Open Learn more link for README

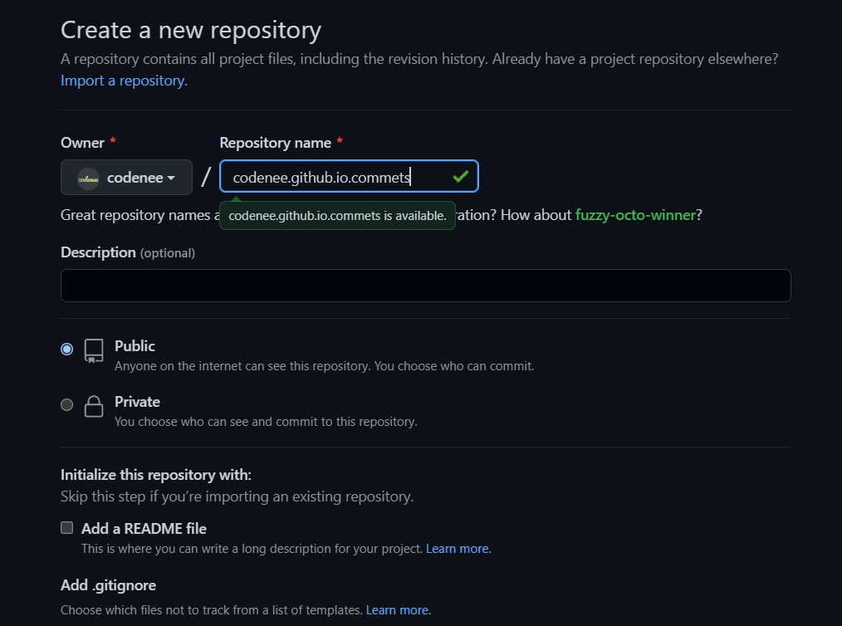pyautogui.click(x=458, y=549)
